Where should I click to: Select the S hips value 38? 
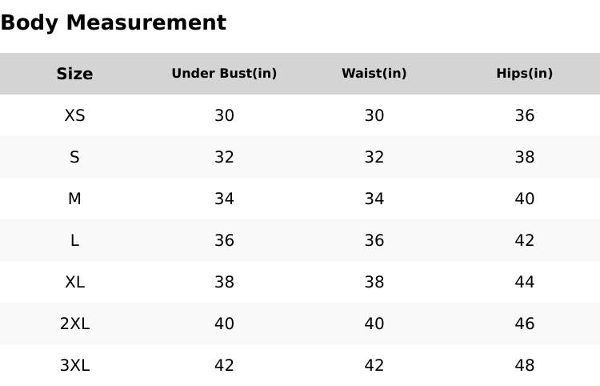[x=524, y=157]
